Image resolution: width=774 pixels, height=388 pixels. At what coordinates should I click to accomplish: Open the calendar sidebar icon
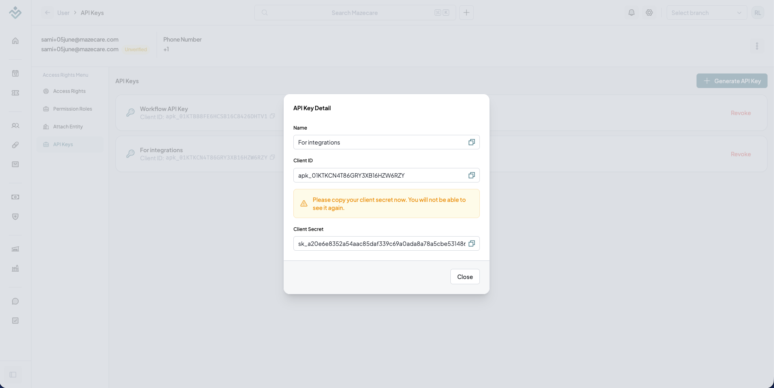click(15, 73)
